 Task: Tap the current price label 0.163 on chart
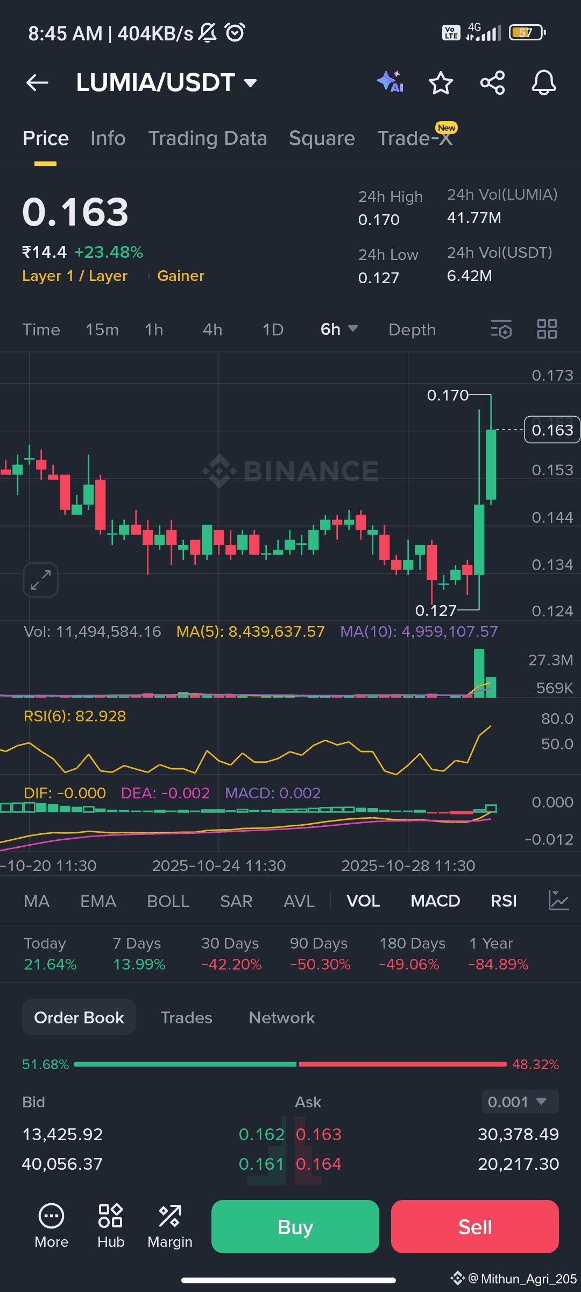[552, 430]
